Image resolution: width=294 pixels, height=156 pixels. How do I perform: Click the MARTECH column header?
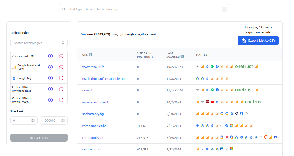tap(203, 55)
